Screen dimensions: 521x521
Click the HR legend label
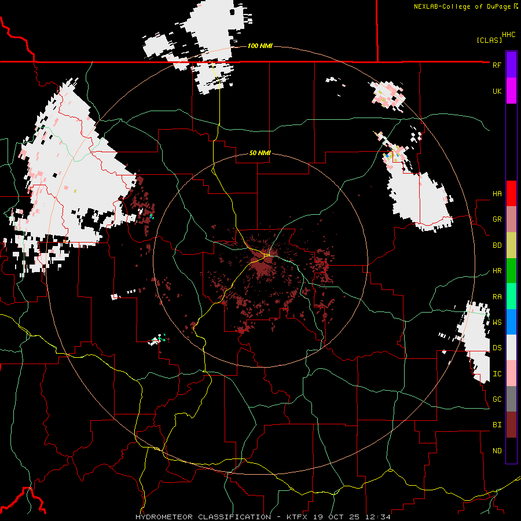coord(497,271)
